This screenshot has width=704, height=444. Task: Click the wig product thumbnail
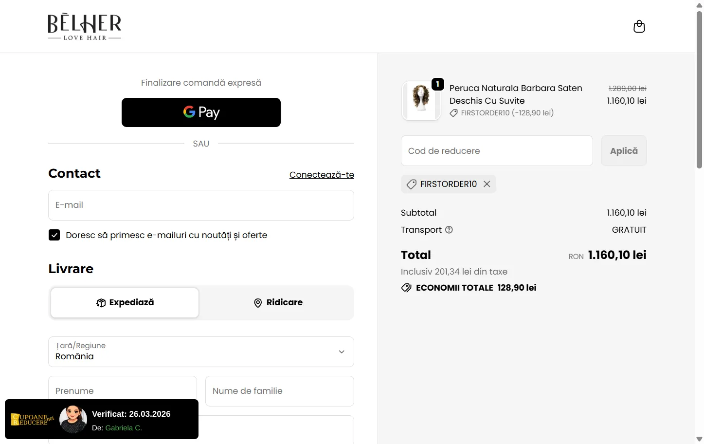[421, 101]
